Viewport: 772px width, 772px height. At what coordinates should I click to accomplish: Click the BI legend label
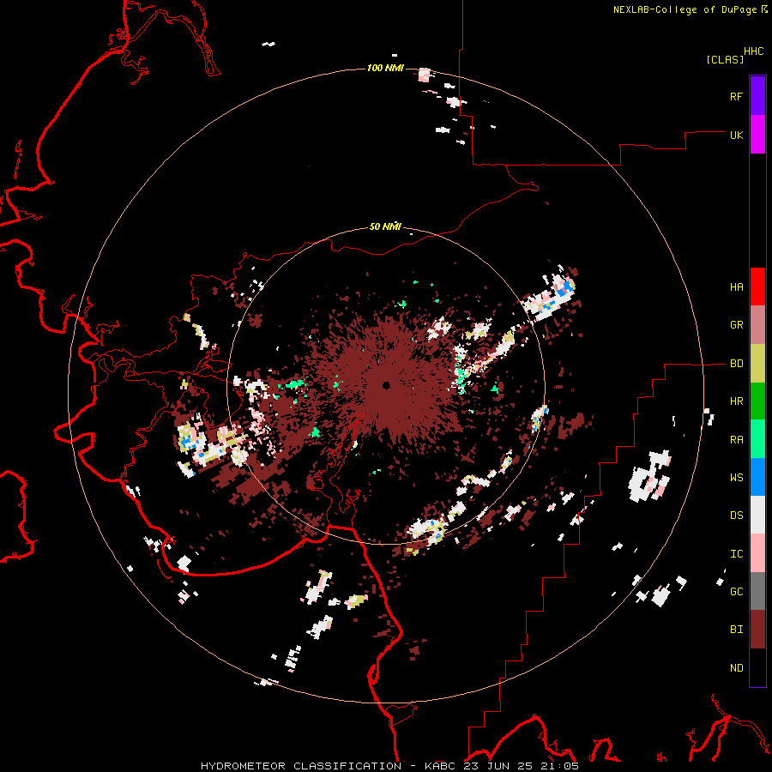(736, 630)
